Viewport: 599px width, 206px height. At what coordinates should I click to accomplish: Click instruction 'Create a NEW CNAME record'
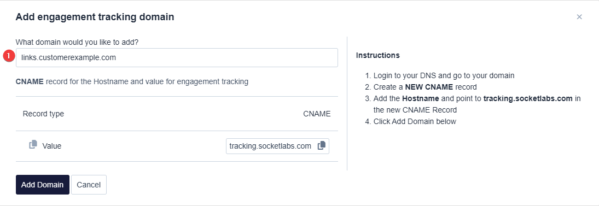pos(425,87)
